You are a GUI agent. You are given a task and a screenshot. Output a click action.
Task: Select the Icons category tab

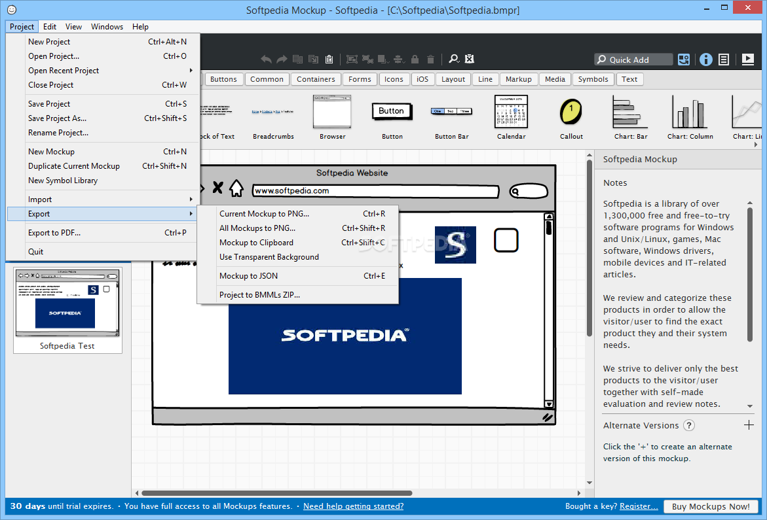[394, 79]
